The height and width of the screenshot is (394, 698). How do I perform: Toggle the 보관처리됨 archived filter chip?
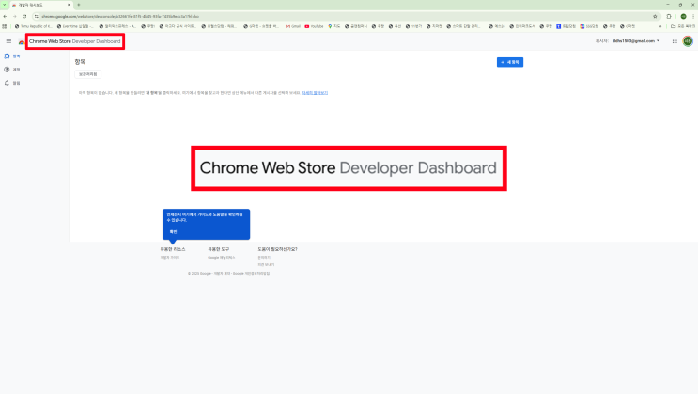tap(87, 74)
